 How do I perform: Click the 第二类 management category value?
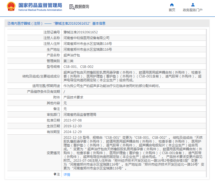[x=68, y=61]
